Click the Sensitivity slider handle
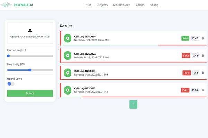Screen dimensions: 208x138 click(30, 70)
